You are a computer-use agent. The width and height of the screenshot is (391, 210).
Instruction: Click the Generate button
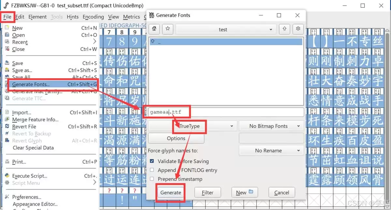[x=171, y=192]
